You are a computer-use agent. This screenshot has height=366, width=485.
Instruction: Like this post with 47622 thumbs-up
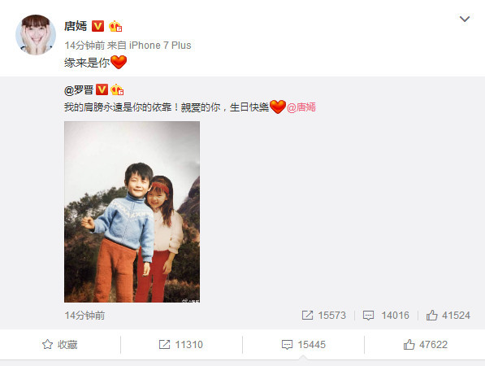[426, 344]
